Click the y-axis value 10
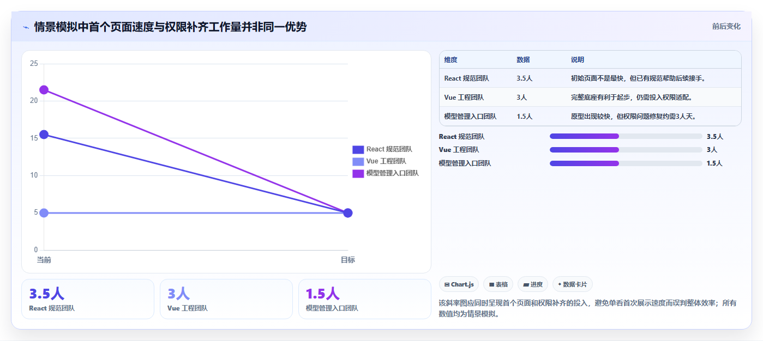 tap(34, 175)
